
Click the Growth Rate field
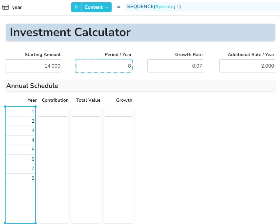pos(175,66)
